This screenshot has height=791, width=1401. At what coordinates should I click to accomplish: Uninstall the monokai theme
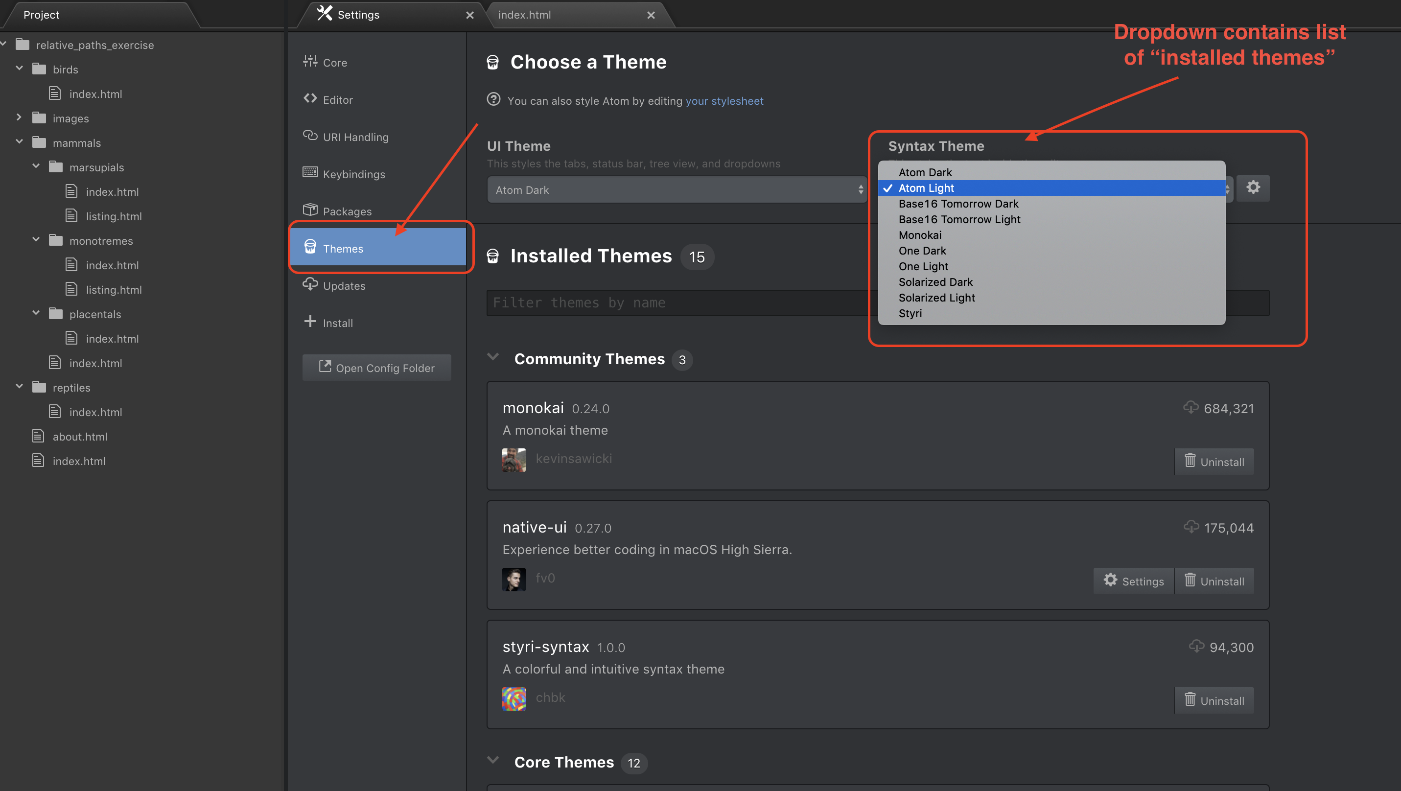click(x=1214, y=462)
